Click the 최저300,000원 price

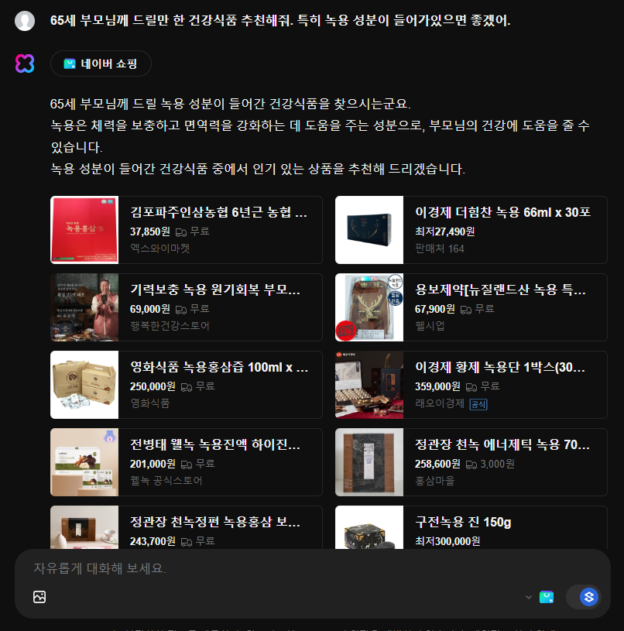(x=447, y=541)
